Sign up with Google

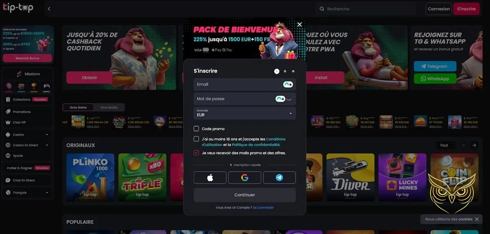point(245,178)
